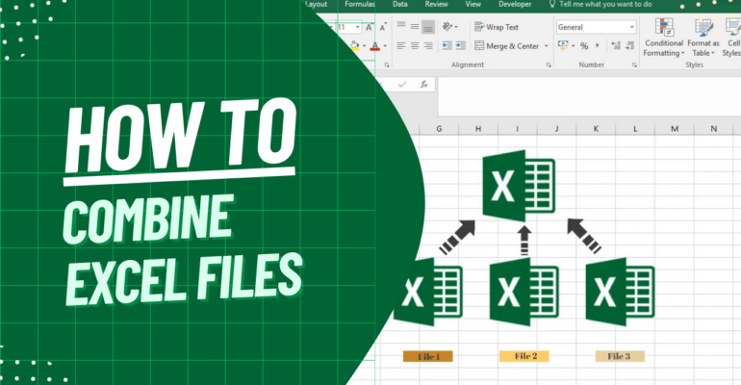Open the Formulas ribbon tab
The width and height of the screenshot is (741, 385).
pyautogui.click(x=360, y=4)
